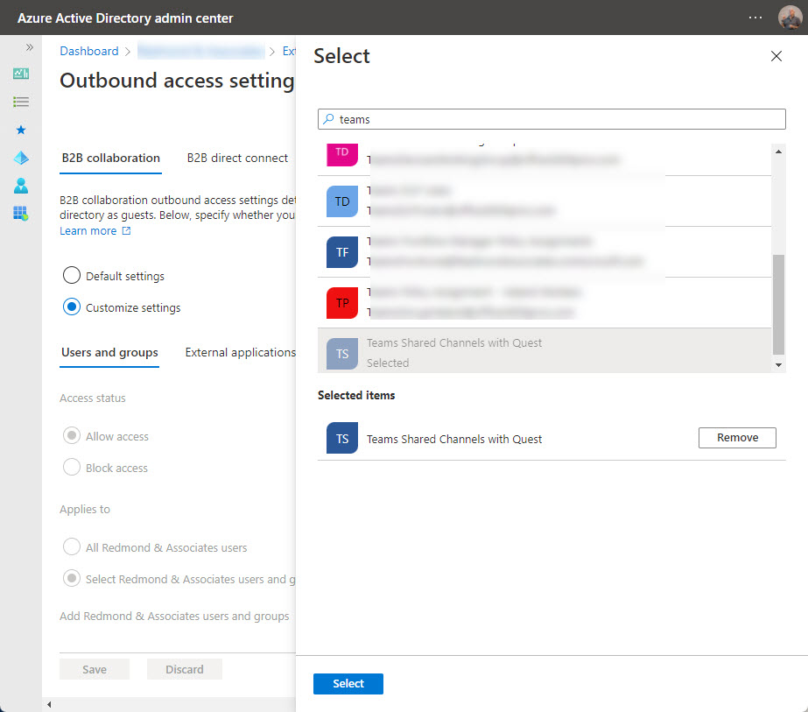Click Teams Shared Channels with Quest selected item name

point(454,440)
